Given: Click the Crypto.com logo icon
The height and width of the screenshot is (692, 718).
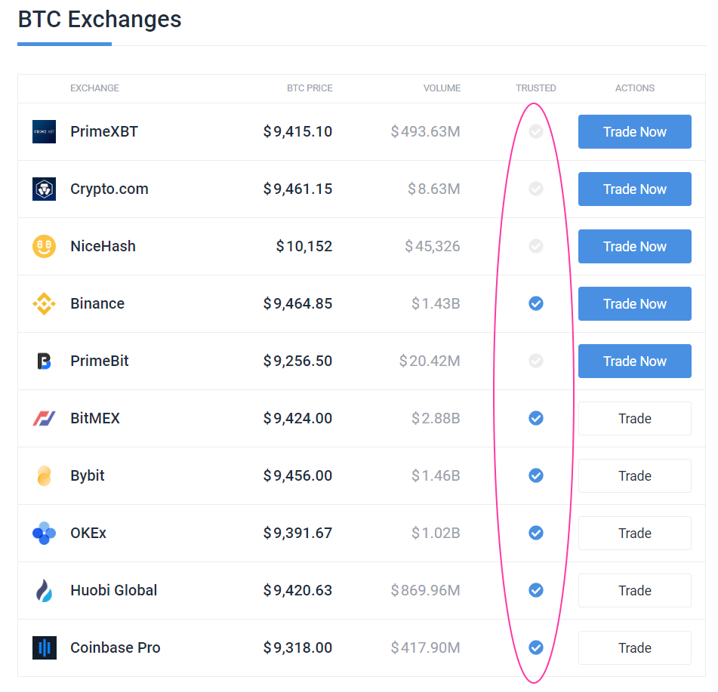Looking at the screenshot, I should coord(44,189).
